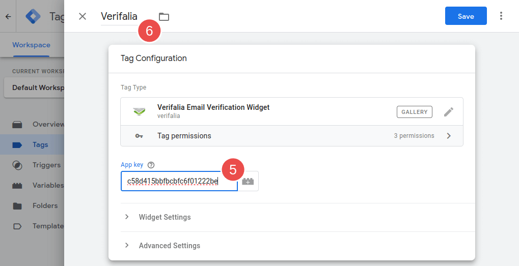Click the Verifalia Email Verification Widget title
The width and height of the screenshot is (519, 266).
213,107
